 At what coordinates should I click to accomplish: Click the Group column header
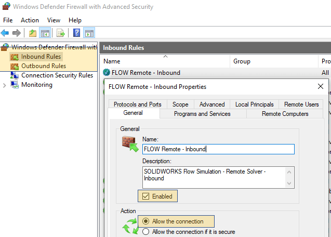(274, 61)
